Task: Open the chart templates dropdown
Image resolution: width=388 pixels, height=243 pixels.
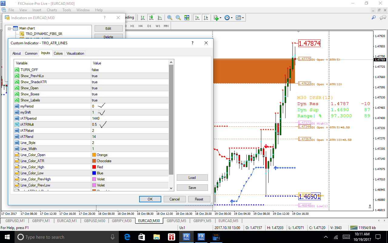Action: click(240, 18)
